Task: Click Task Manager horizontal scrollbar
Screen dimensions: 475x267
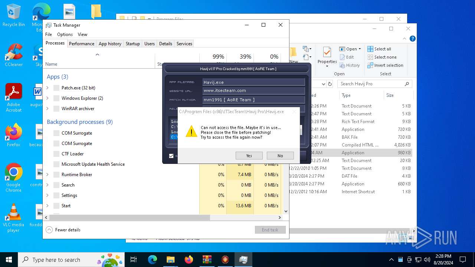Action: 130,218
